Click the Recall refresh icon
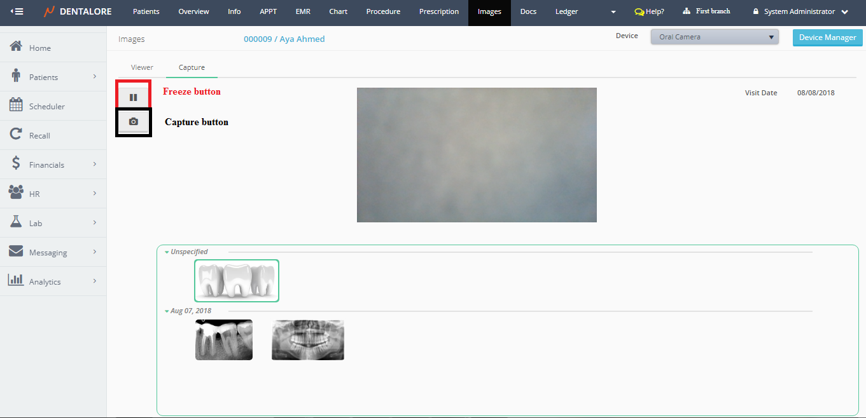The image size is (866, 418). (x=17, y=135)
